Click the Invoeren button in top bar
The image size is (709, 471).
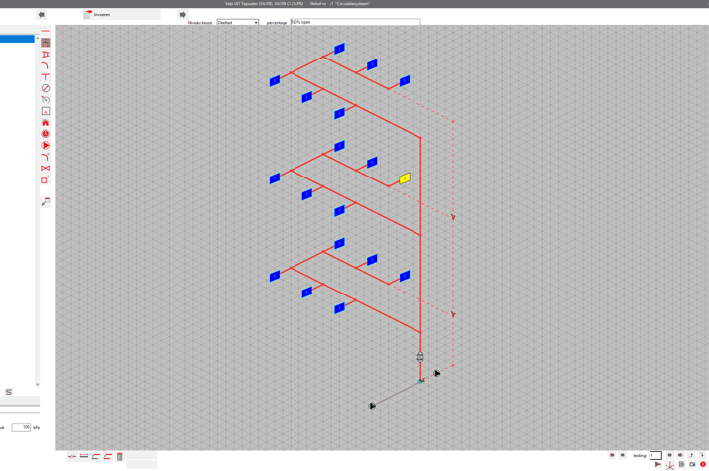pos(121,15)
